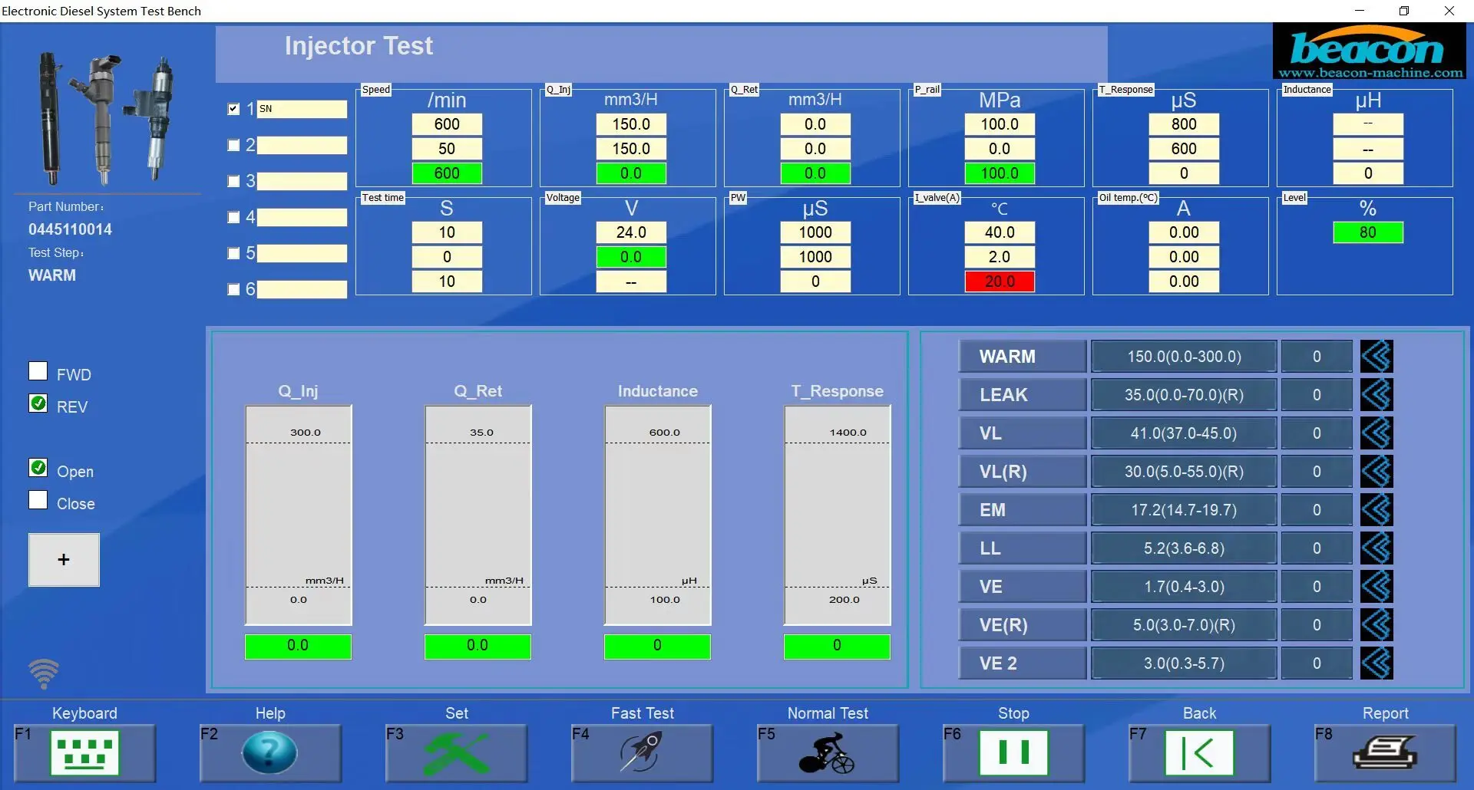Click the arrow icon beside VE row

pos(1377,587)
